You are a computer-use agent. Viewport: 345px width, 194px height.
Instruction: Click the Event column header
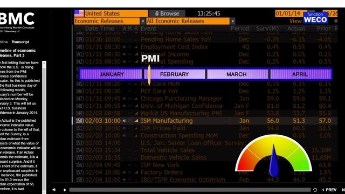point(149,29)
